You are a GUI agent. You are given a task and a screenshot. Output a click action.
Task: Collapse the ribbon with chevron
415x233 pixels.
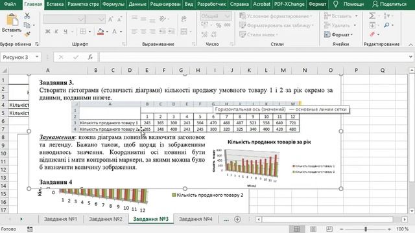click(x=410, y=45)
